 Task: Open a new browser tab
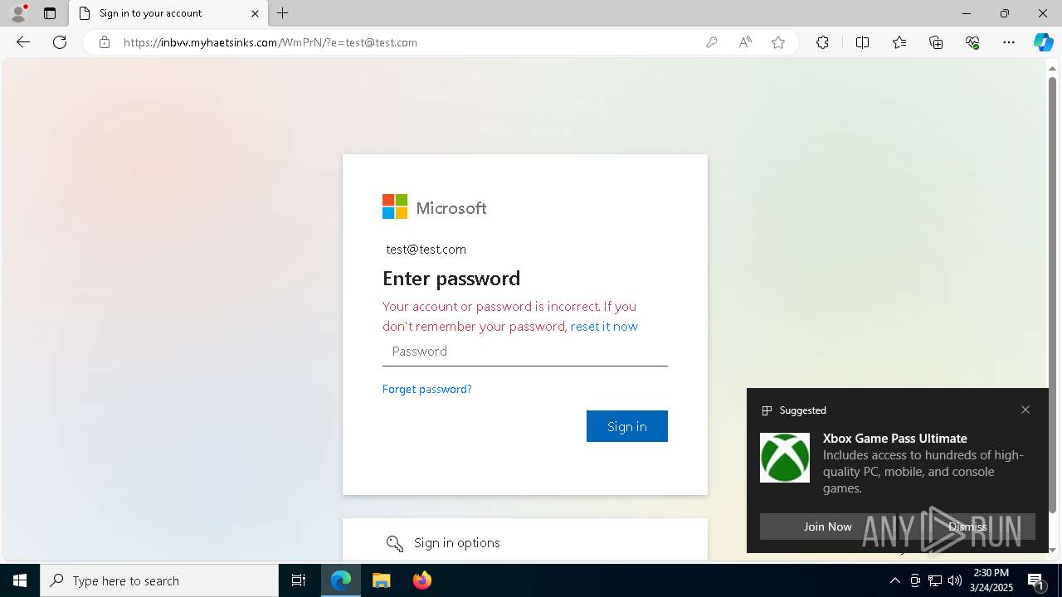click(283, 13)
